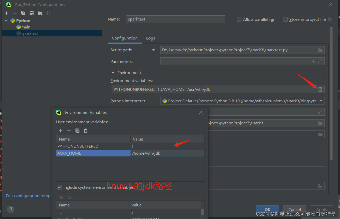Open Edit configuration templates link
This screenshot has width=340, height=219.
pyautogui.click(x=29, y=196)
